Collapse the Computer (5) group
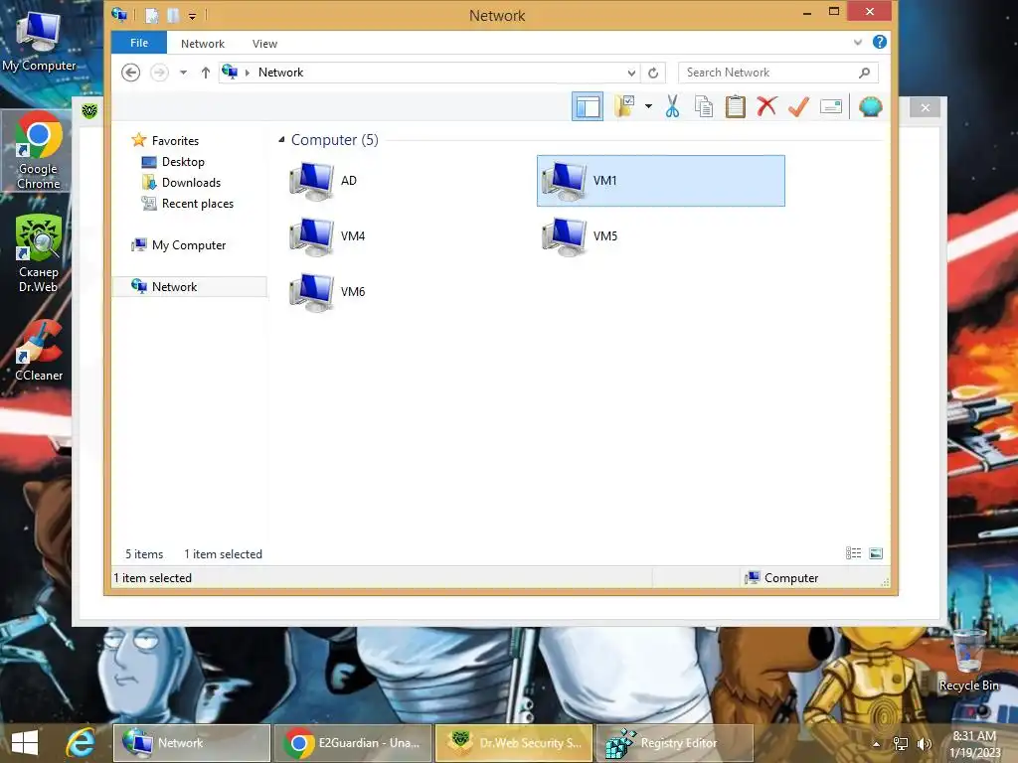 pos(281,139)
